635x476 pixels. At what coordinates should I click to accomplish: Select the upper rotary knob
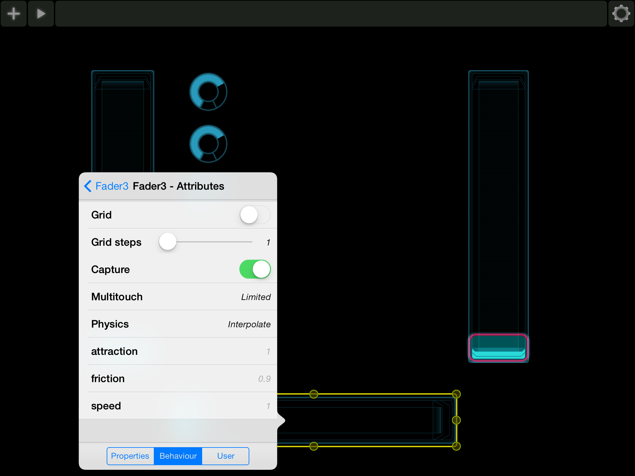click(x=208, y=92)
